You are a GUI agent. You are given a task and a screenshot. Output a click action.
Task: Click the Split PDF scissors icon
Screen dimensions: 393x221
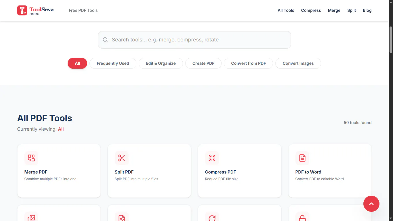pos(122,158)
